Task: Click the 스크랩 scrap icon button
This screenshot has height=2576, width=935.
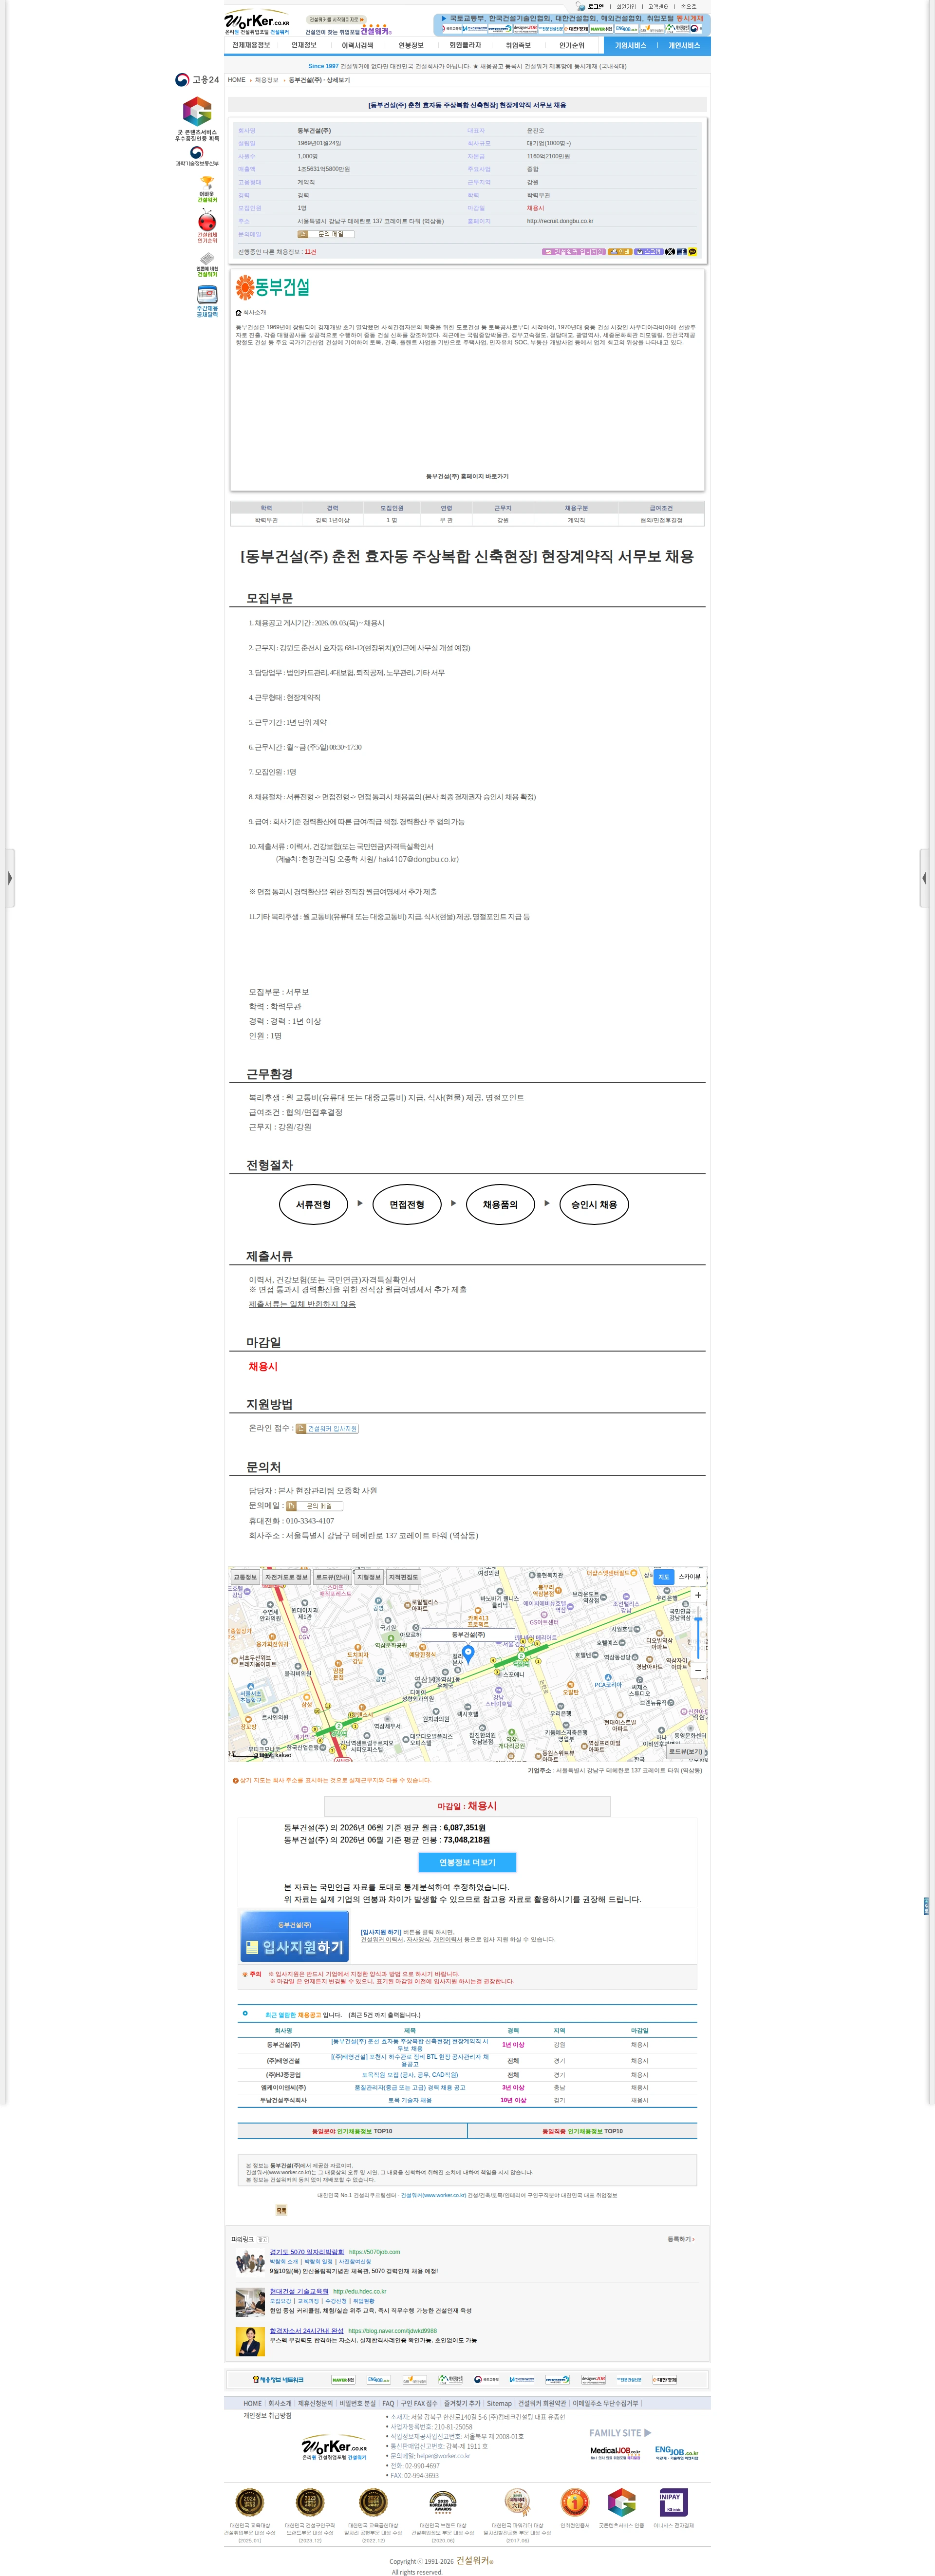Action: point(649,252)
